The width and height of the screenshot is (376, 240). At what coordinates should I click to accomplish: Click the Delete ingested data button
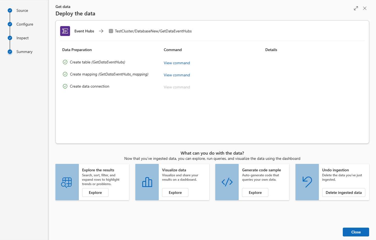343,192
